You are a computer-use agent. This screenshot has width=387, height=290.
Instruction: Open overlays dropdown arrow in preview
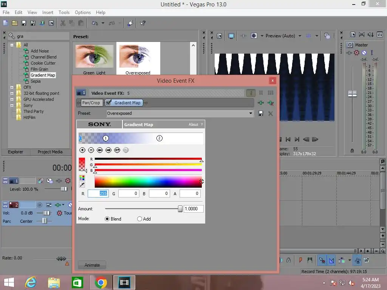(317, 36)
